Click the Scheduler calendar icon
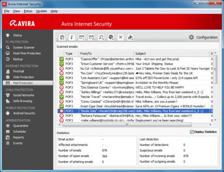 point(8,131)
